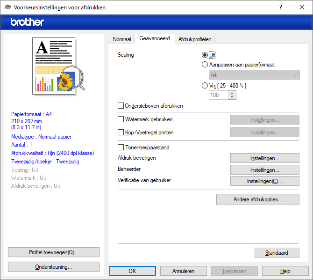Click the printer icon in the title bar
Image resolution: width=313 pixels, height=280 pixels.
(x=7, y=7)
